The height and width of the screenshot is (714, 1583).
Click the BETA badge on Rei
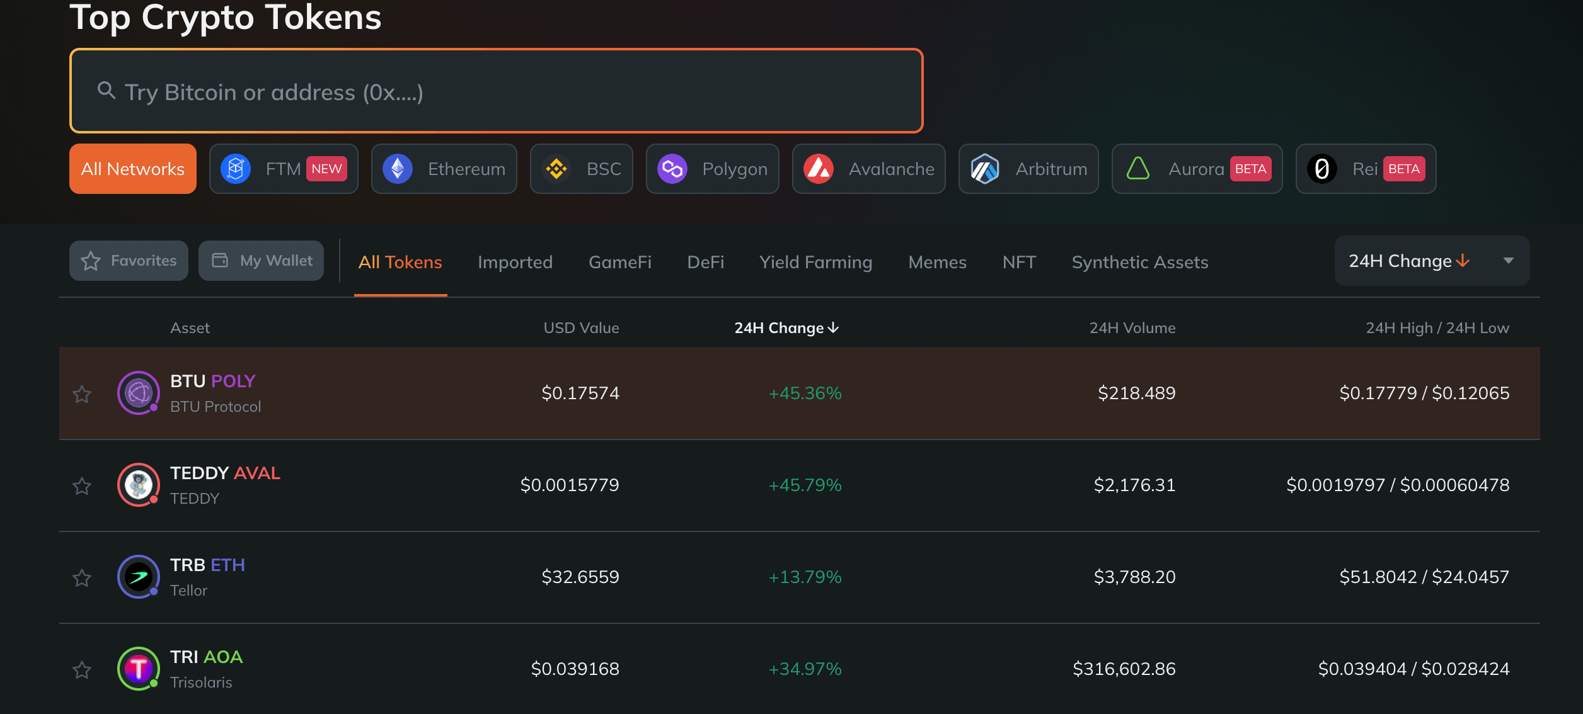click(x=1404, y=169)
